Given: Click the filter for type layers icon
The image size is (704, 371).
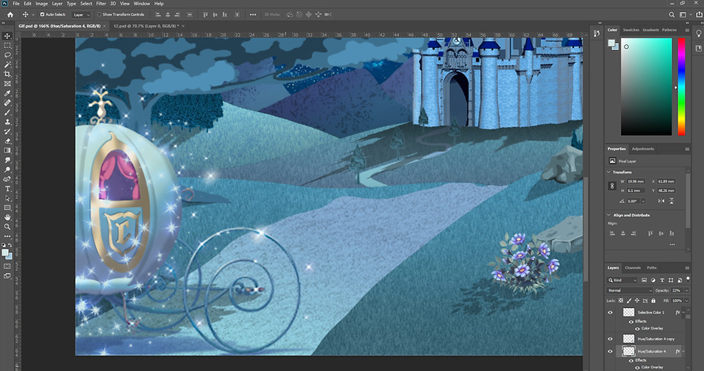Looking at the screenshot, I should 662,280.
